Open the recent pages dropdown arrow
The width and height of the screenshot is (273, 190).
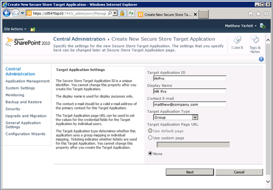[x=22, y=13]
